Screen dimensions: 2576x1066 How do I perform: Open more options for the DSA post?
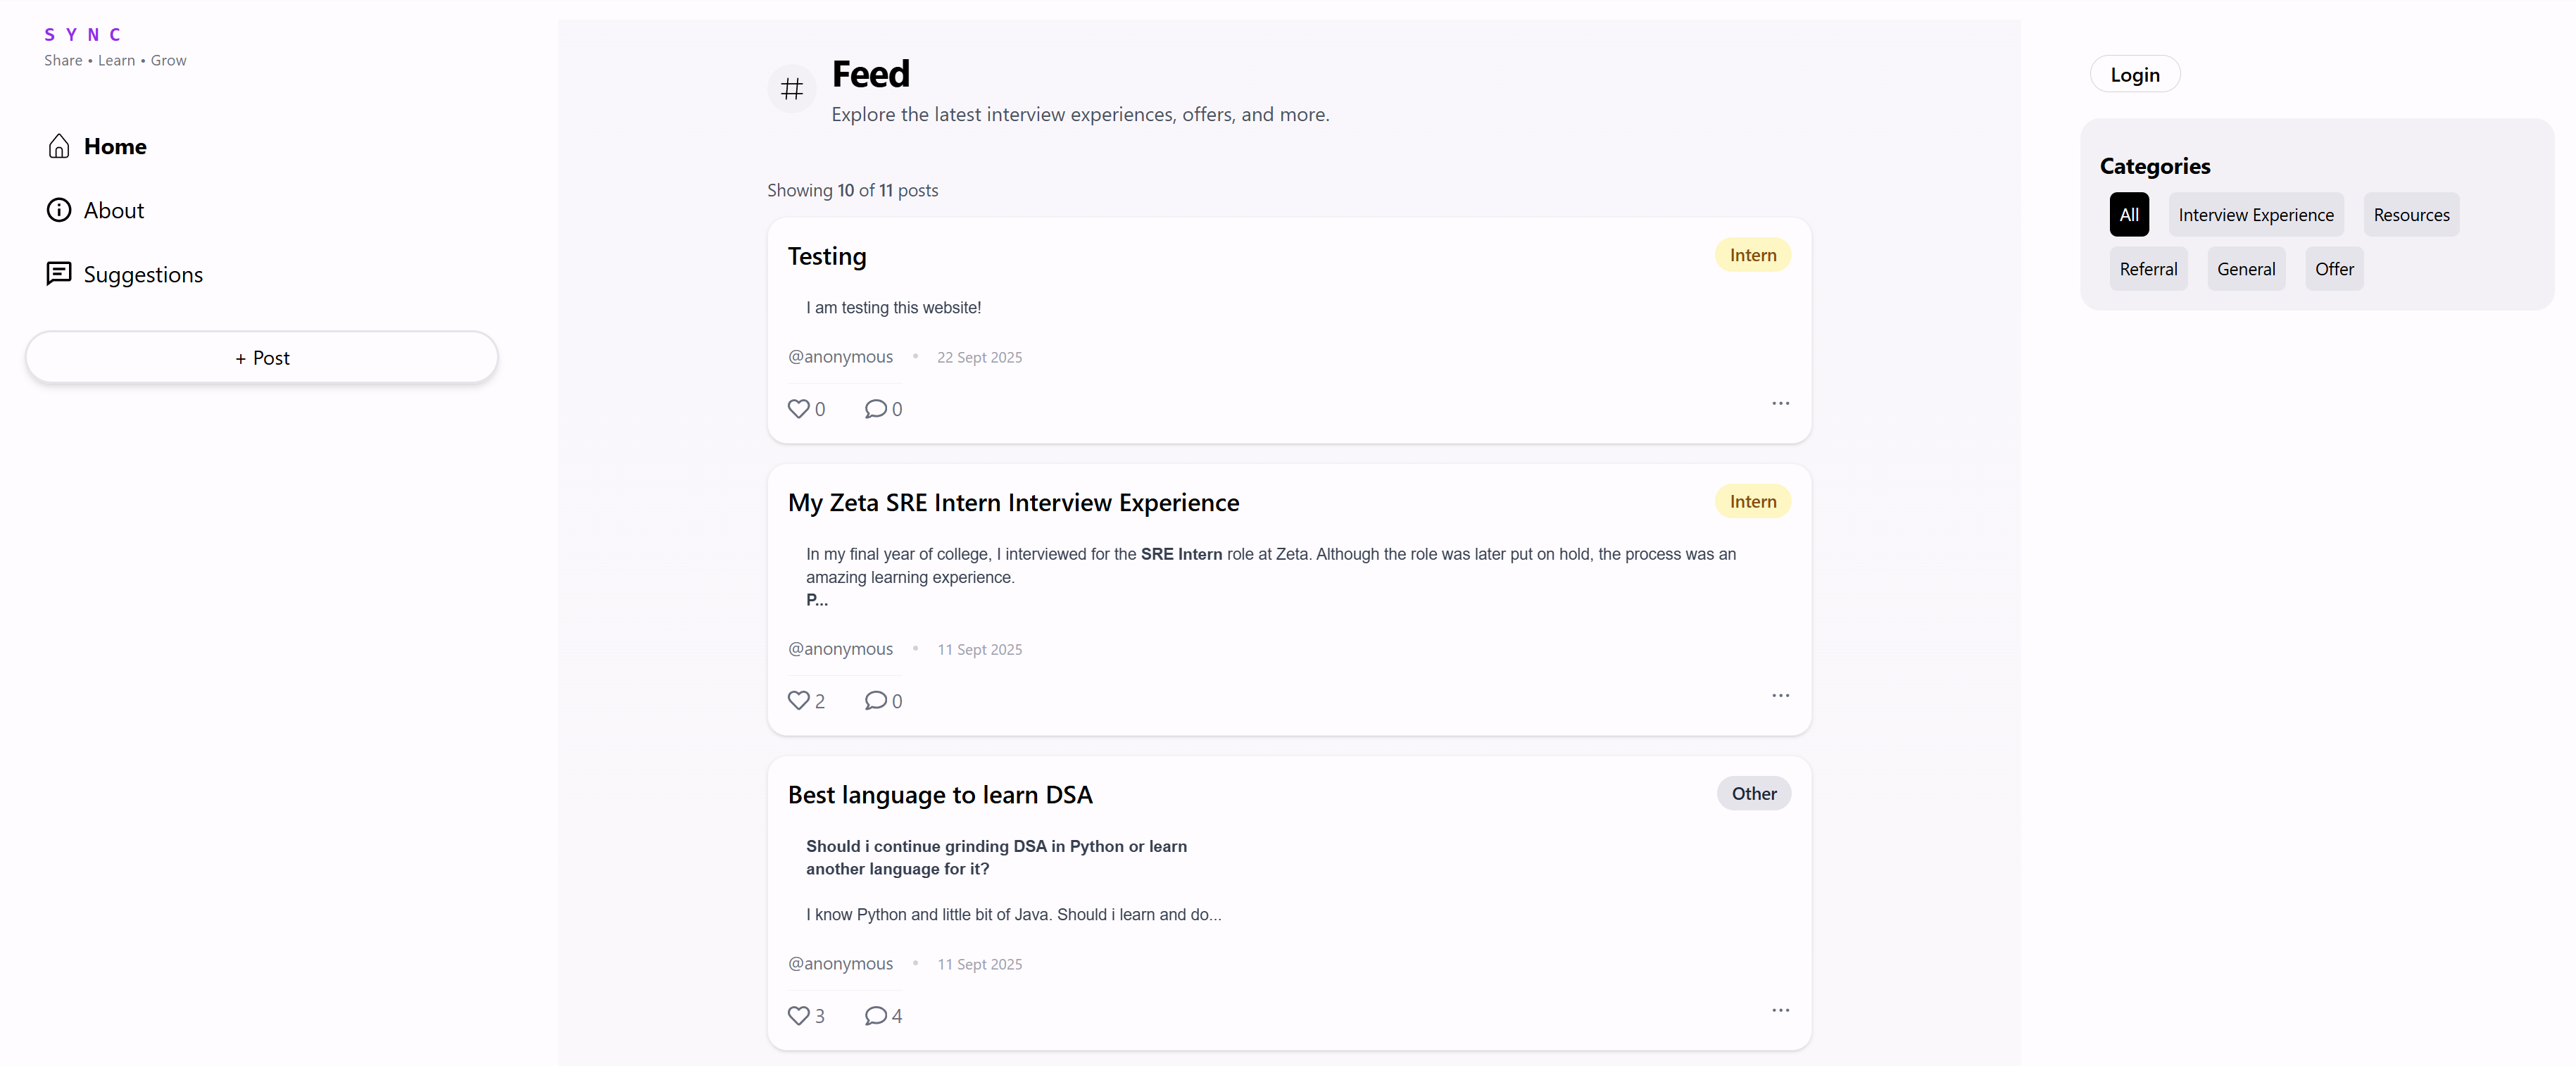[1780, 1010]
